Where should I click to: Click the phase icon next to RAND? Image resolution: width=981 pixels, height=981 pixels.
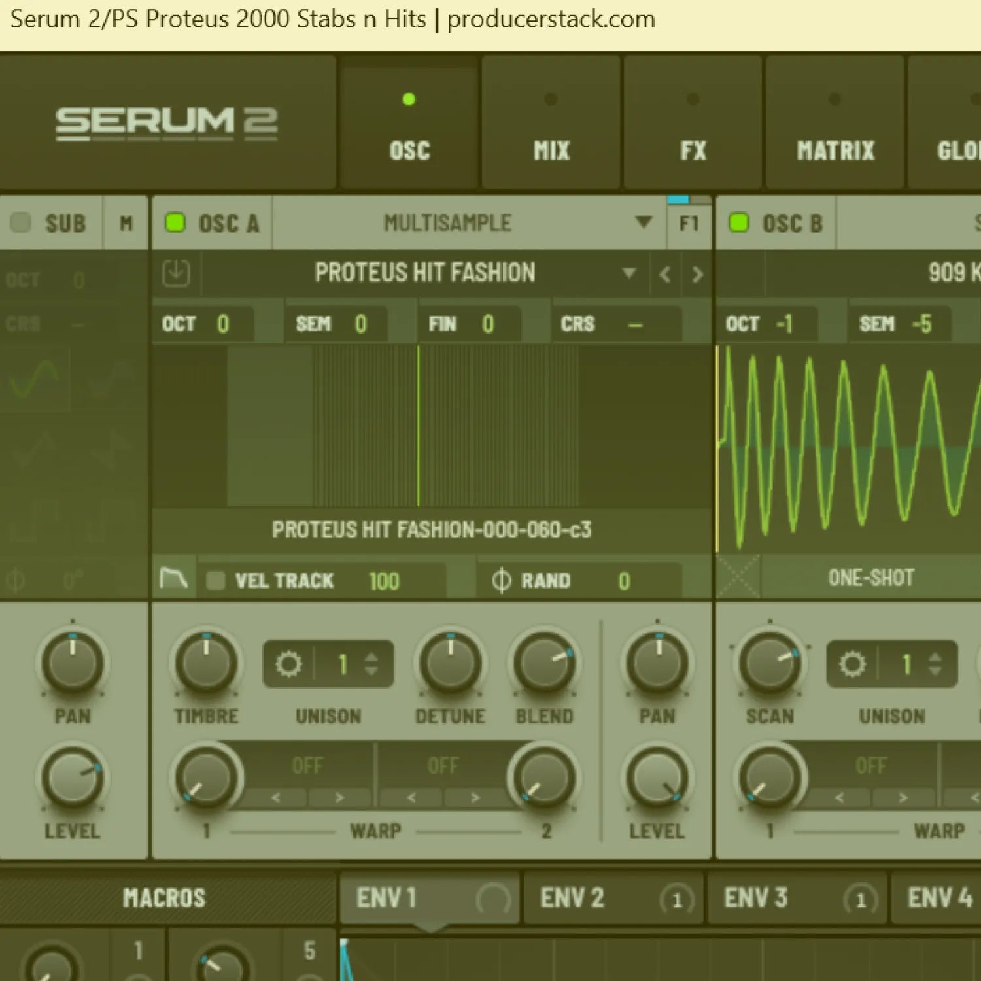click(501, 581)
